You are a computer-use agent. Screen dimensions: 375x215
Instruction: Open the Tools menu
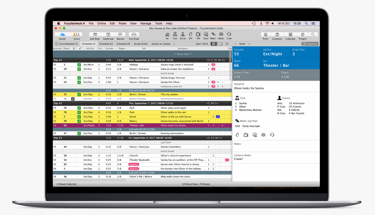click(159, 24)
